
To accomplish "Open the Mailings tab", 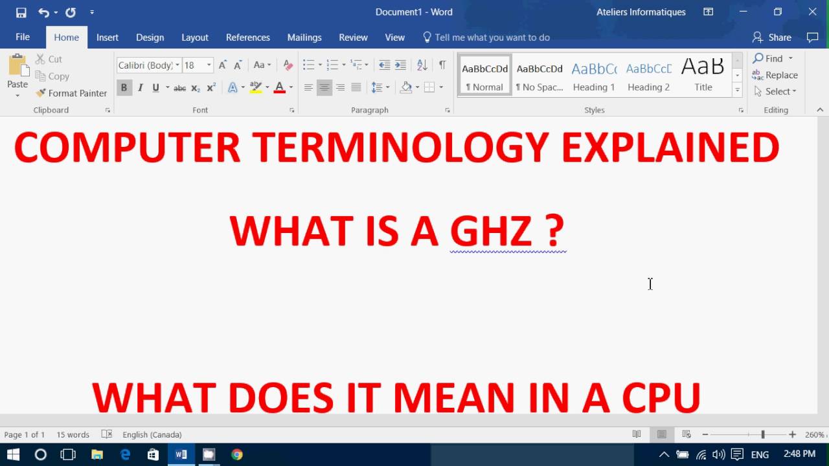I will point(304,38).
